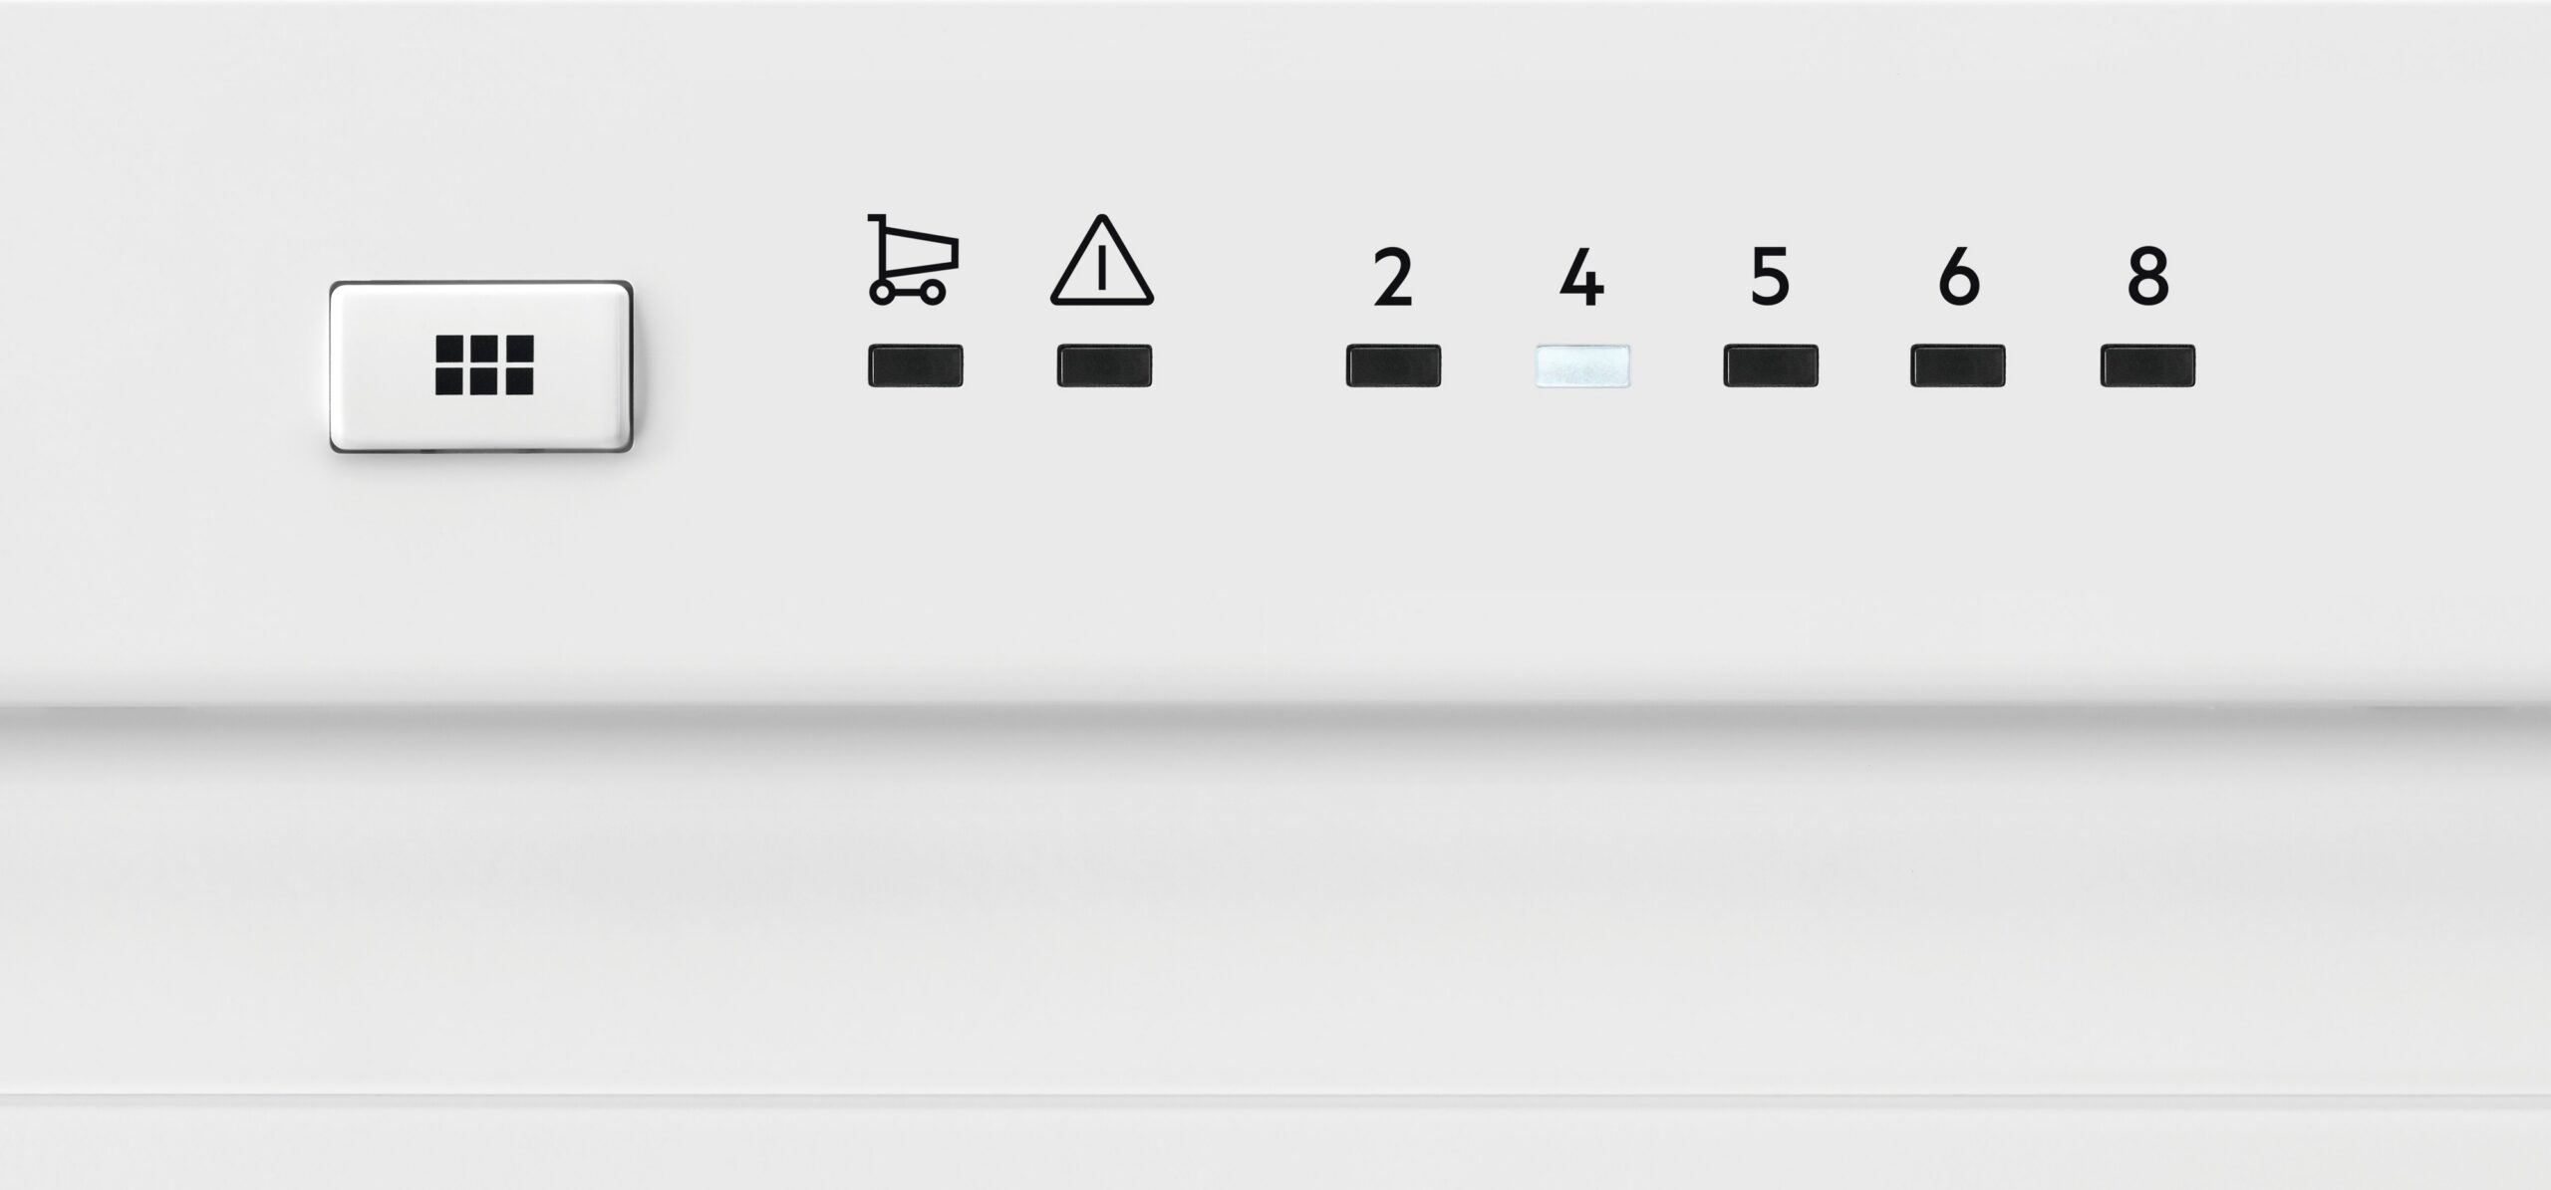Tap the number 5 temperature label

[1770, 277]
